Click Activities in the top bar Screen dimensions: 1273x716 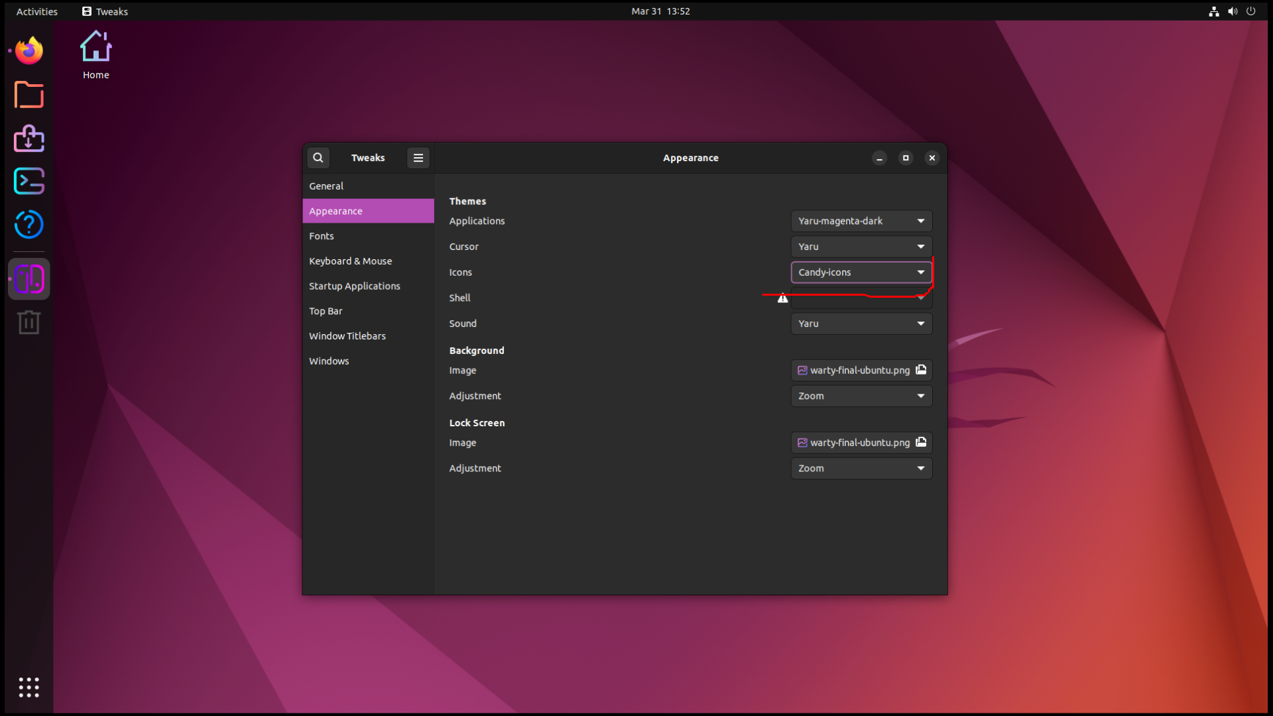pos(37,11)
